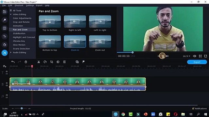Toggle title track visibility eye
The image size is (209, 117).
(x=7, y=71)
